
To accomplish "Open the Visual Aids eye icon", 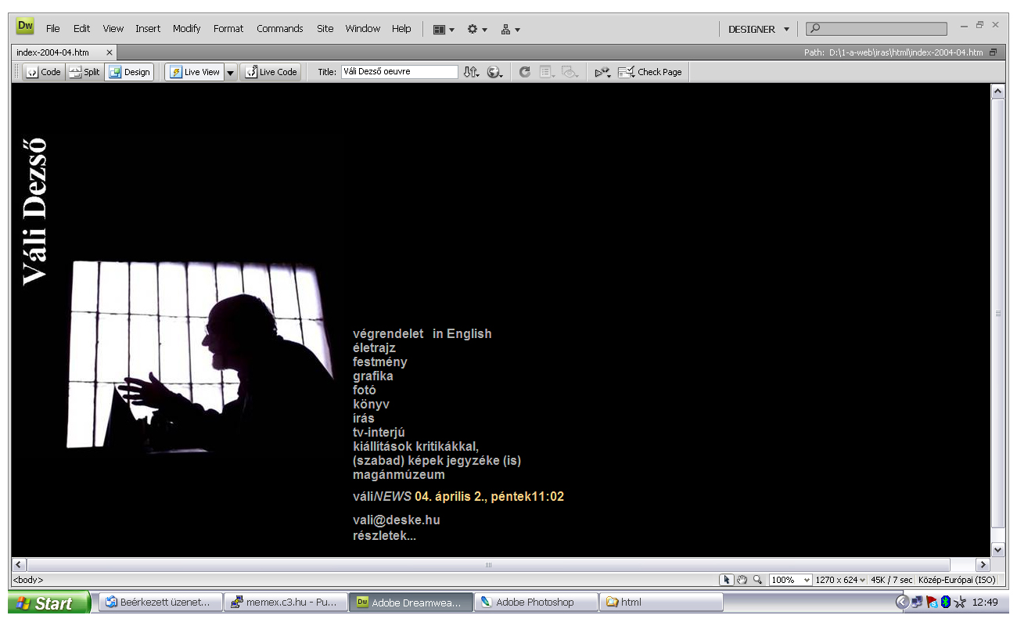I will 570,72.
